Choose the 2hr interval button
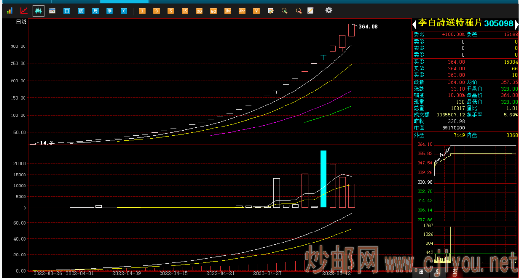Image resolution: width=519 pixels, height=278 pixels. click(x=228, y=11)
